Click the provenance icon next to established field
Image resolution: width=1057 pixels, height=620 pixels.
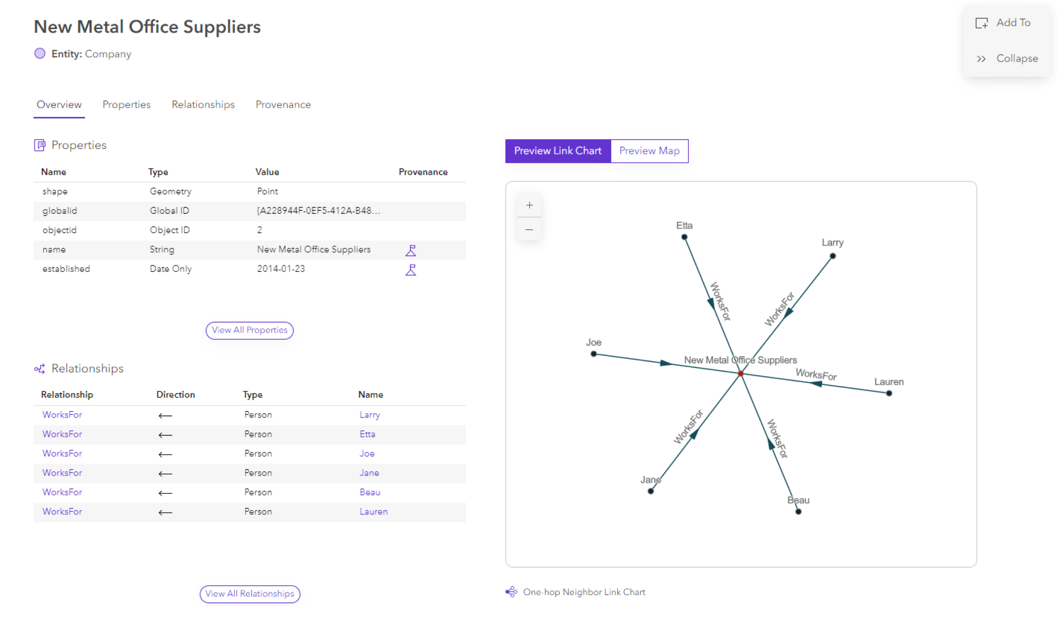pyautogui.click(x=410, y=269)
